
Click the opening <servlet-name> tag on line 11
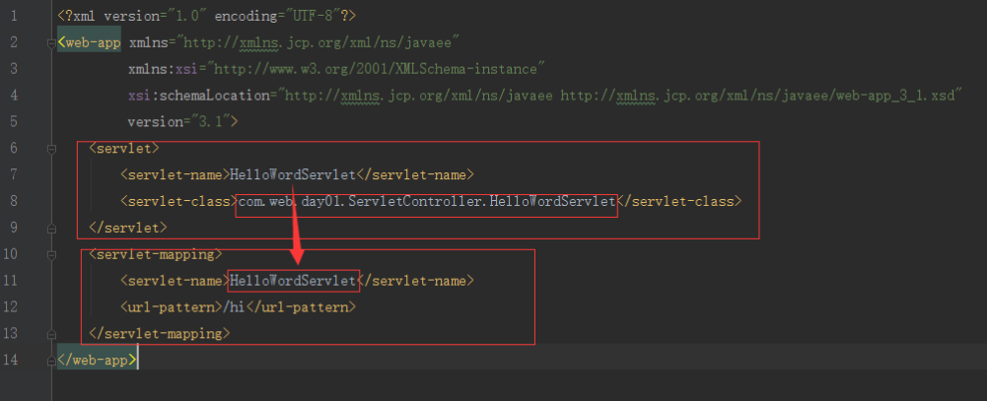(175, 281)
